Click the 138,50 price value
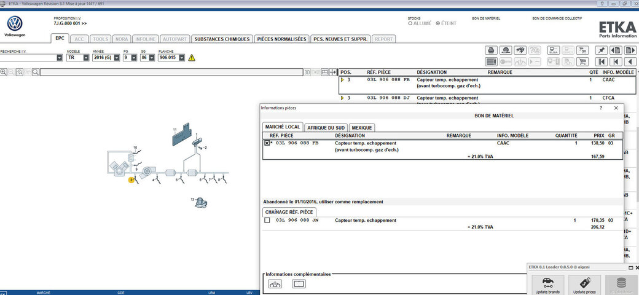Screen dimensions: 639x295 click(597, 143)
